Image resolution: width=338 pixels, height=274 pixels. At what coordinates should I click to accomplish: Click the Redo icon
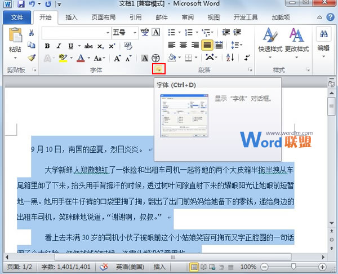point(48,4)
